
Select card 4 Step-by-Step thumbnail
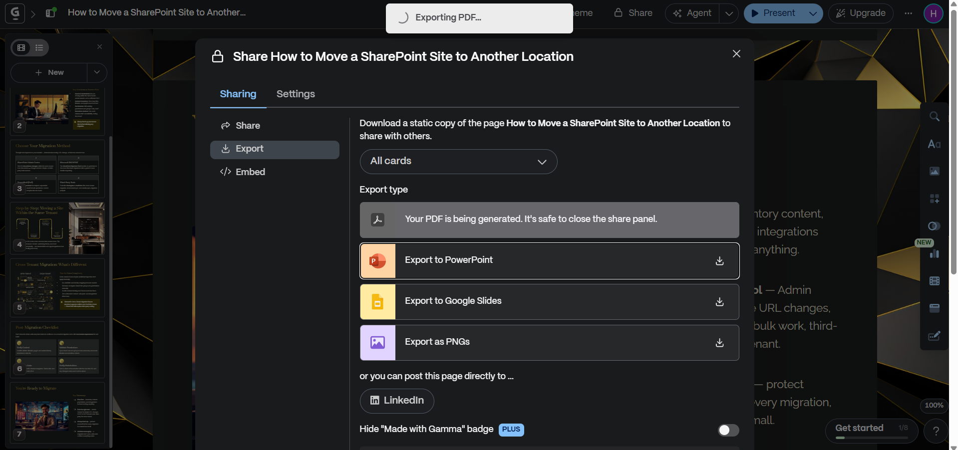tap(57, 228)
